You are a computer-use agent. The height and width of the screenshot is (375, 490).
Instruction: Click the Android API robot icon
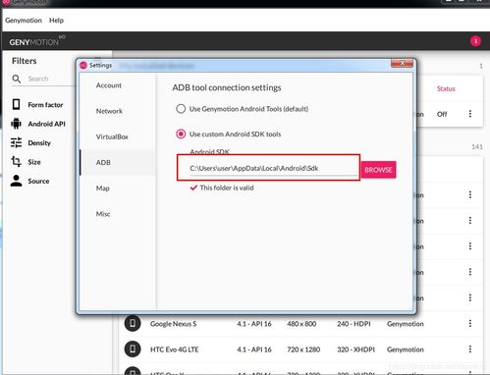[x=16, y=124]
